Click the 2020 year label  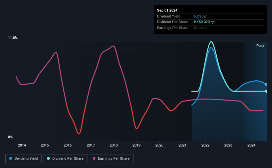point(159,145)
